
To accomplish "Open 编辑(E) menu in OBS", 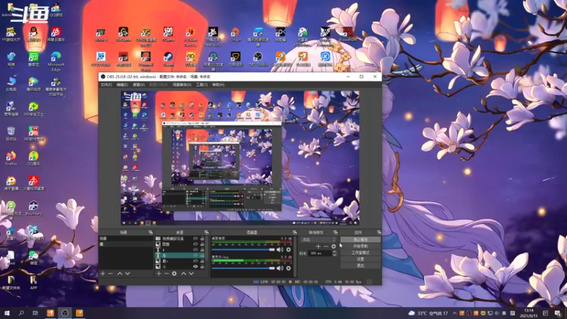I will click(122, 84).
